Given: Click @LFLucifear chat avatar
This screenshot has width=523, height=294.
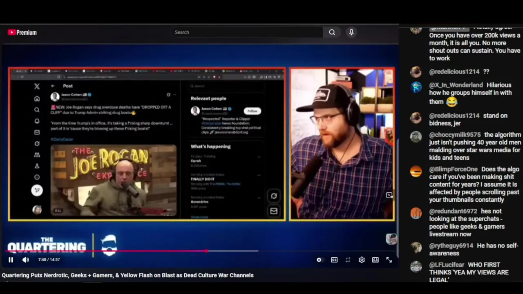Looking at the screenshot, I should point(416,267).
